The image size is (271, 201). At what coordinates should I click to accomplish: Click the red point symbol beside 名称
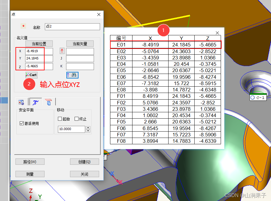click(23, 25)
